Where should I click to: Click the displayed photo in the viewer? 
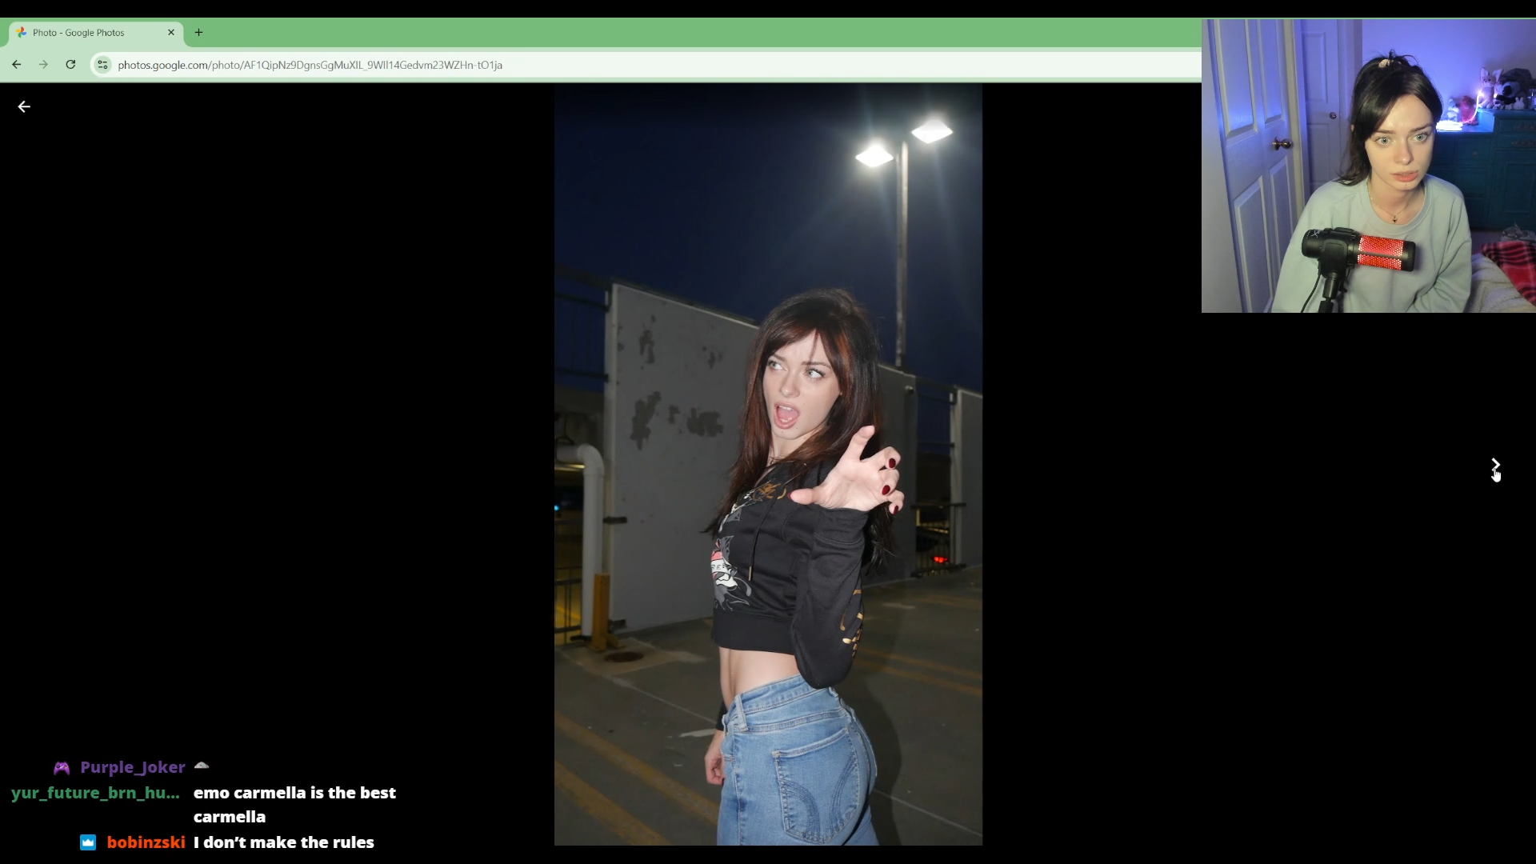coord(768,464)
